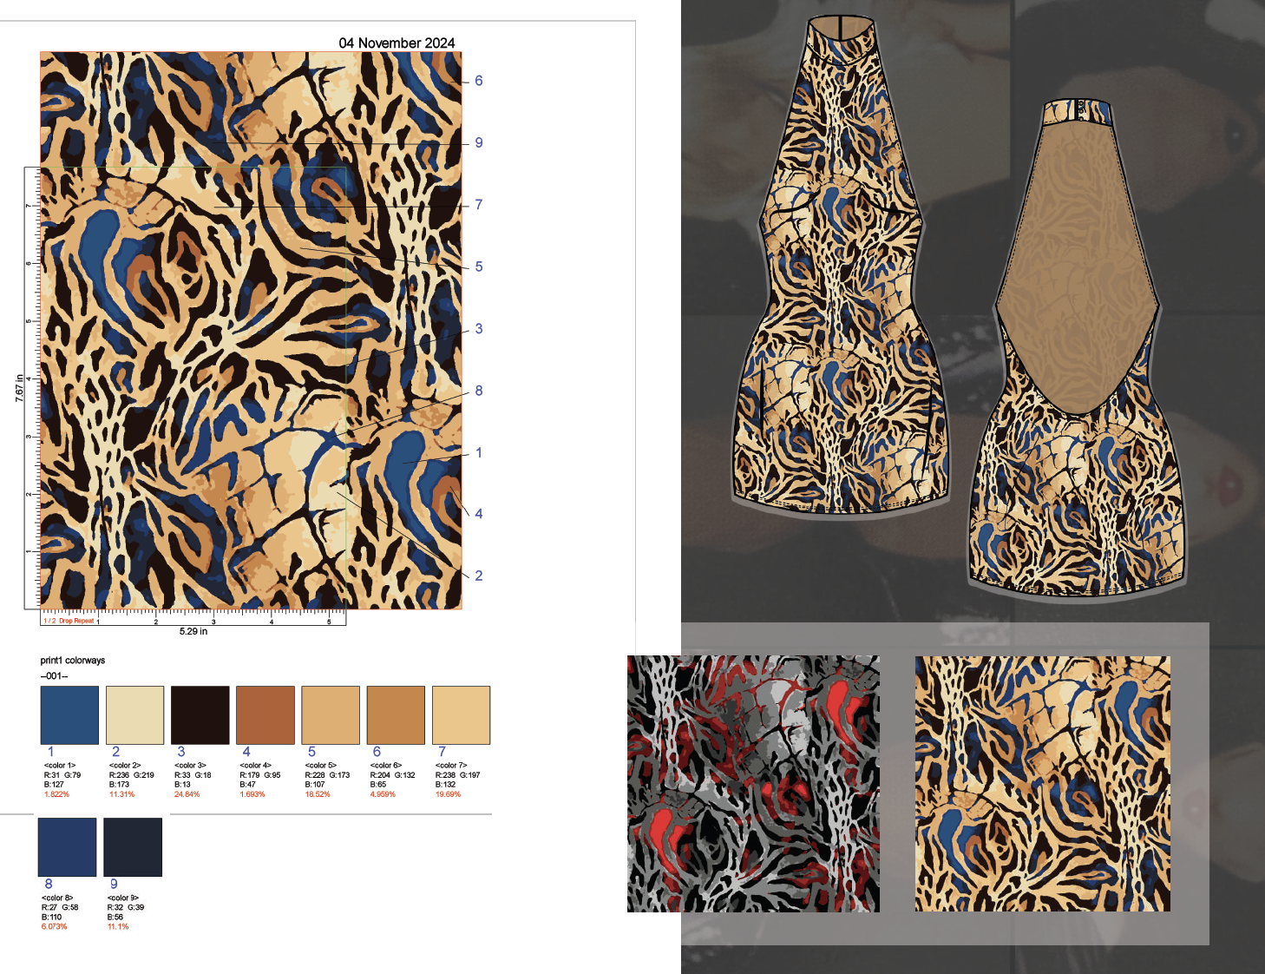Click the '19.69%' coverage value
Screen dimensions: 1265x974
[x=448, y=794]
